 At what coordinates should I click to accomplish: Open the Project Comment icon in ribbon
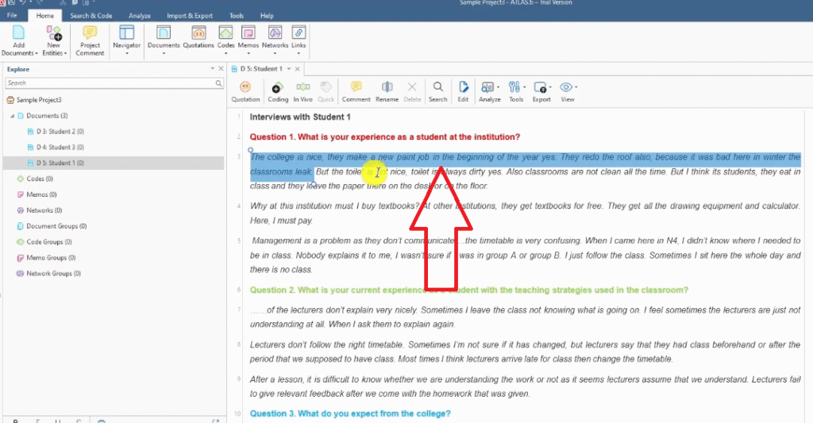tap(90, 40)
